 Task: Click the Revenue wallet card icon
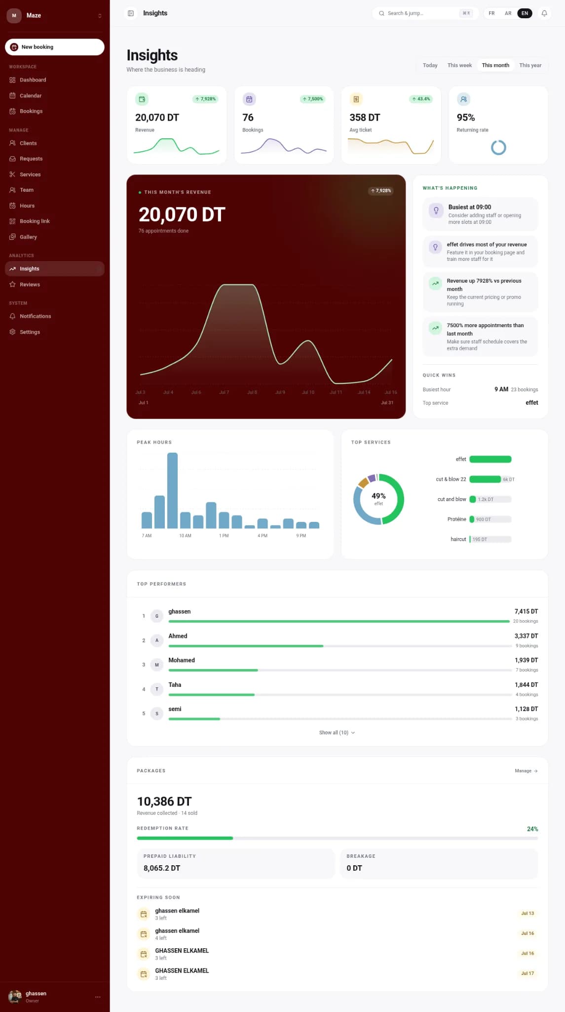[142, 99]
